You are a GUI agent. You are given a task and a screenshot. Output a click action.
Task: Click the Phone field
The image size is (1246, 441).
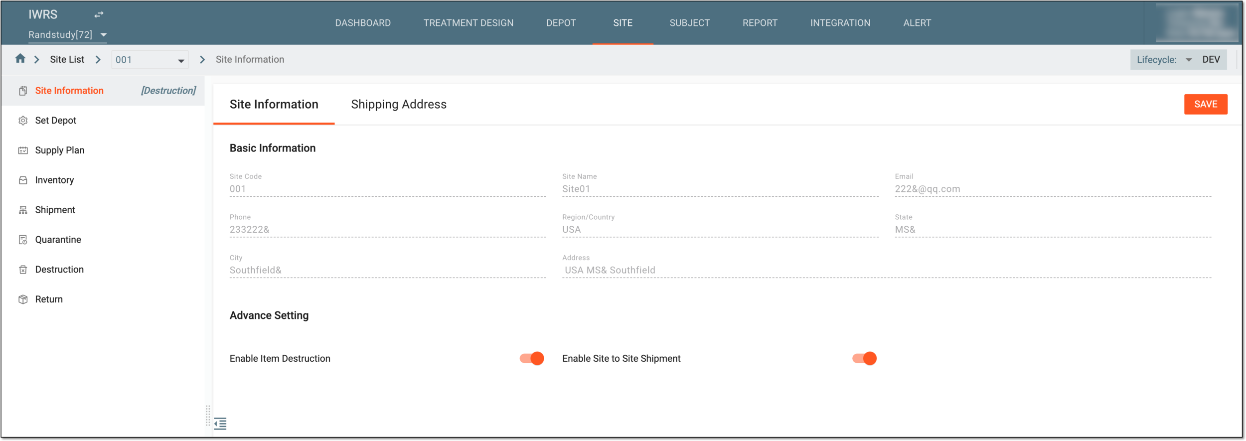[388, 230]
